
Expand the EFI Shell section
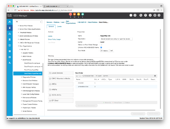pos(60,101)
